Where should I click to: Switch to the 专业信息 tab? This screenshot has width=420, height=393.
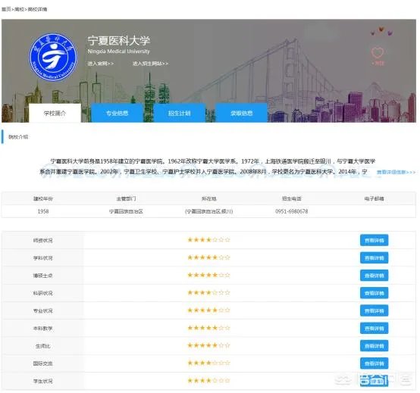point(117,114)
